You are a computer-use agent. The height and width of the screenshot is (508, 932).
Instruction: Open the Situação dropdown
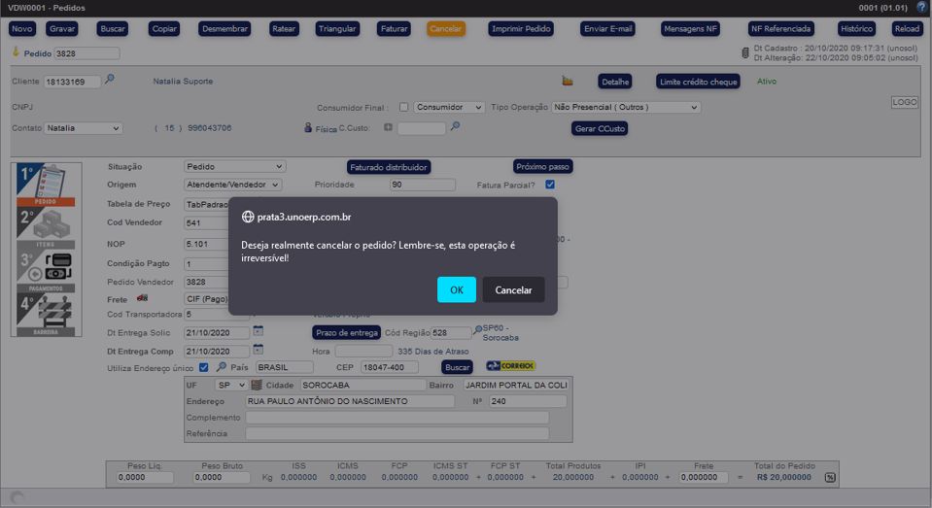click(234, 167)
